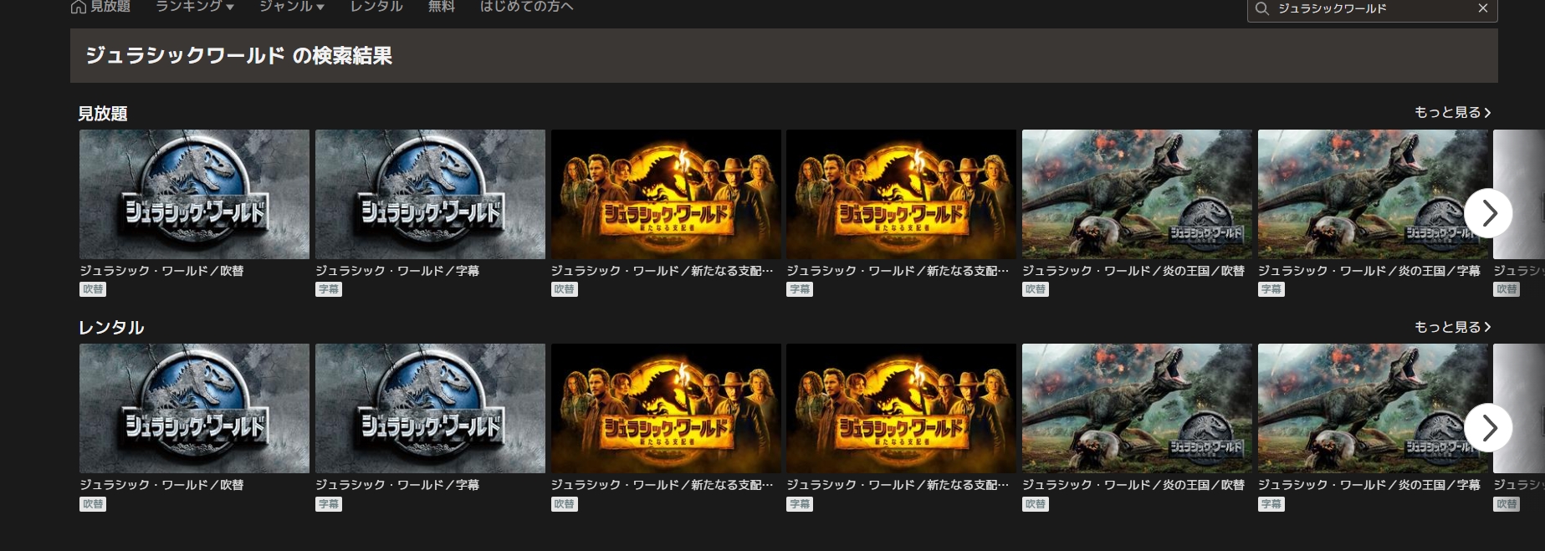Open 新たなる支配者 字幕 thumbnail under レンタル
Image resolution: width=1545 pixels, height=551 pixels.
[902, 409]
